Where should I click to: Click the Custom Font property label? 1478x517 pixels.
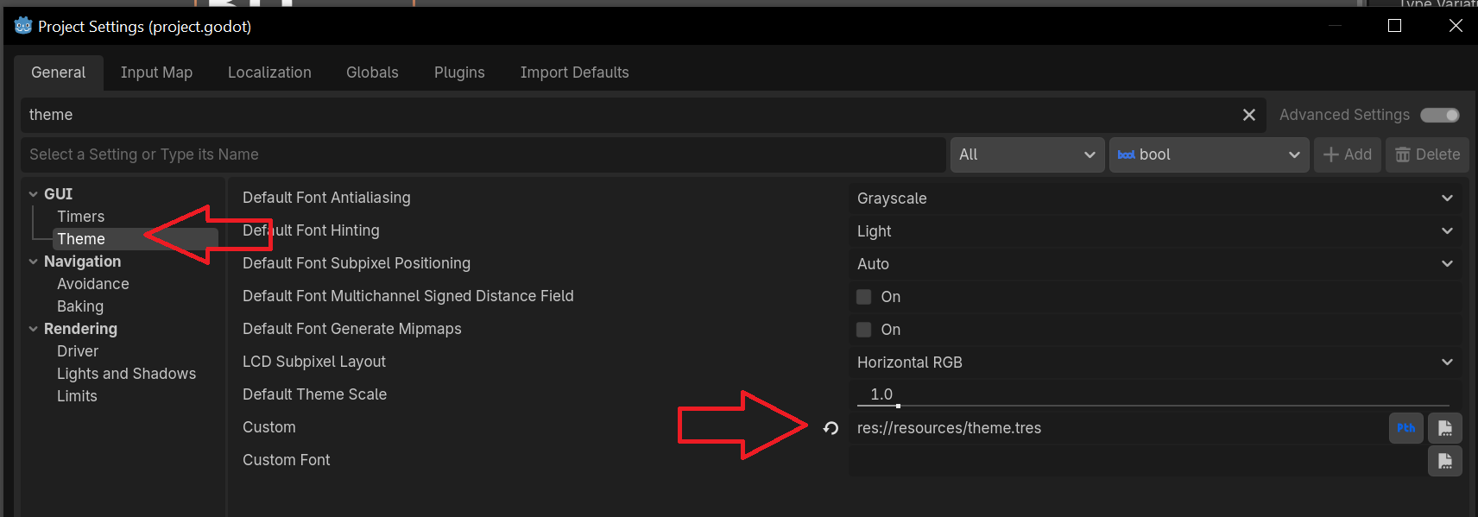point(286,460)
